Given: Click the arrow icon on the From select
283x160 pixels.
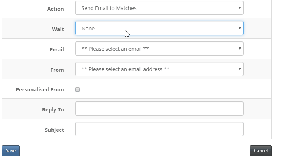Looking at the screenshot, I should click(240, 69).
